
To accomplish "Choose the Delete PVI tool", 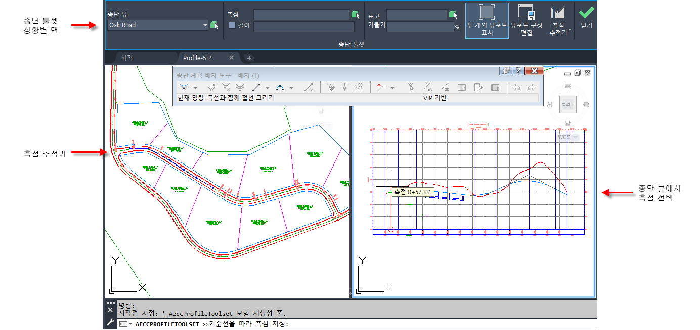I will tap(226, 87).
